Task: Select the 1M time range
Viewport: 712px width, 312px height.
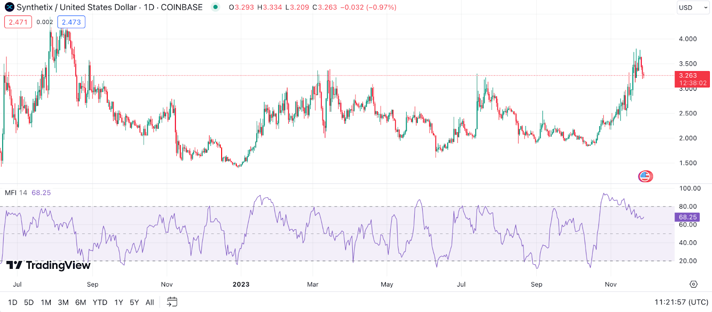Action: (x=46, y=302)
